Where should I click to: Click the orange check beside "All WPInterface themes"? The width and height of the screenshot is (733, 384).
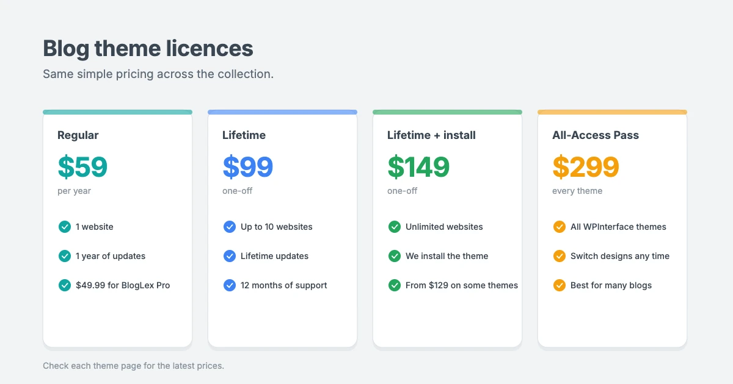[559, 227]
